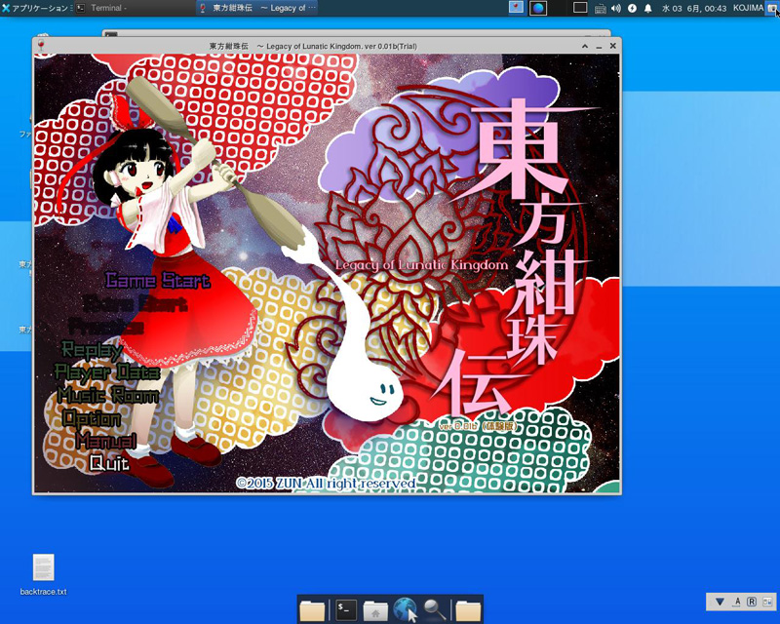Open notifications bell icon
The image size is (780, 624).
[647, 9]
